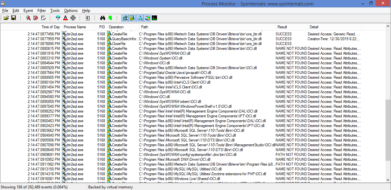Open the Filter menu
Screen dimensions: 391x190
(x=41, y=10)
